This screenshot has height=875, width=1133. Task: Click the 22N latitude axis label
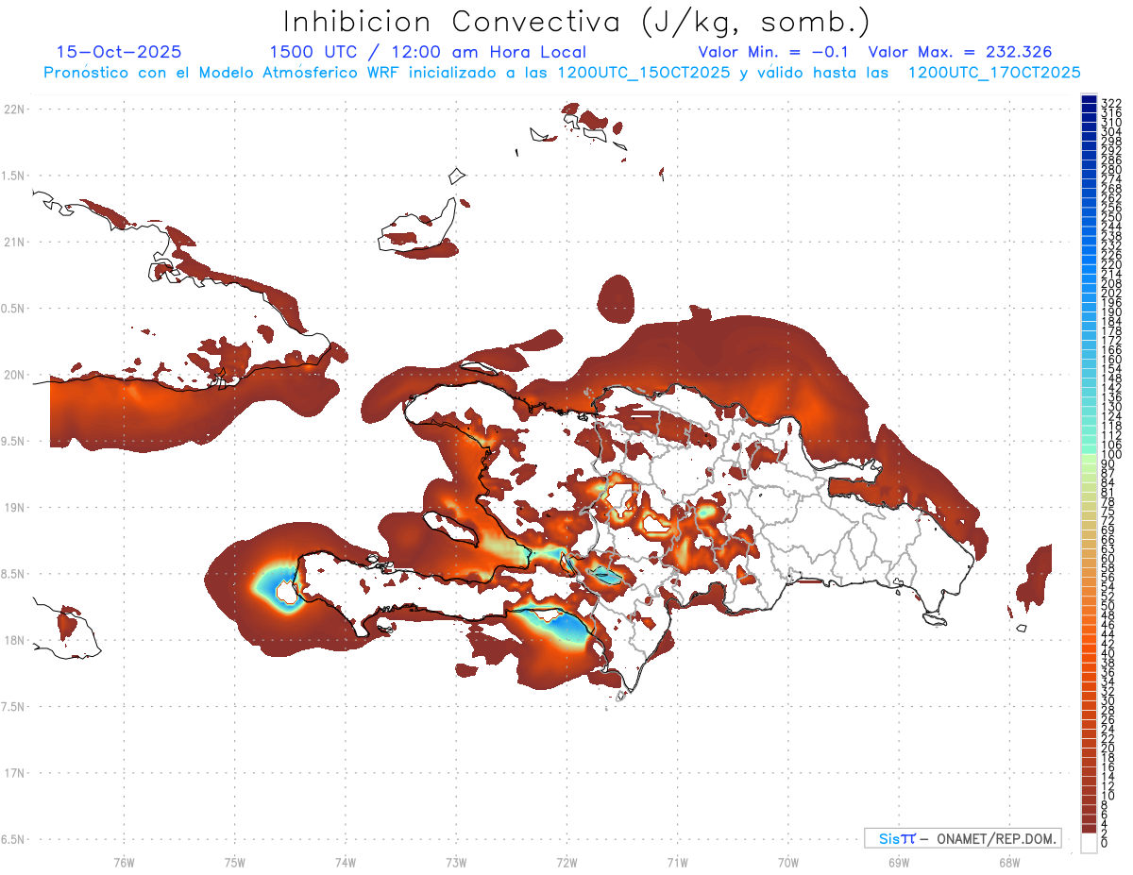[14, 109]
